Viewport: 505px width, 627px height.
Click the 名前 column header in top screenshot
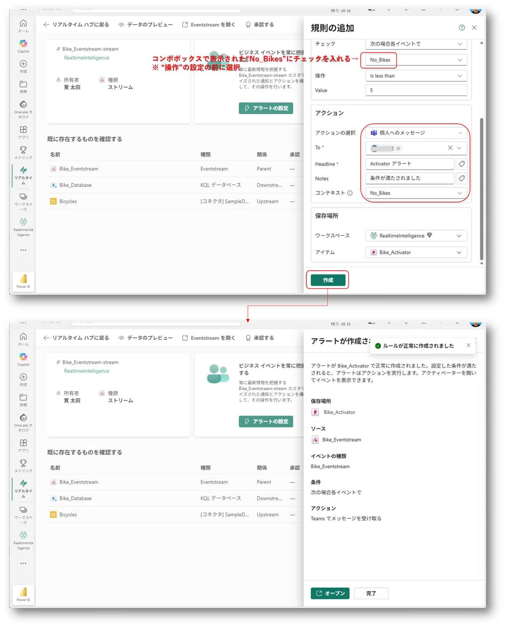(x=55, y=155)
